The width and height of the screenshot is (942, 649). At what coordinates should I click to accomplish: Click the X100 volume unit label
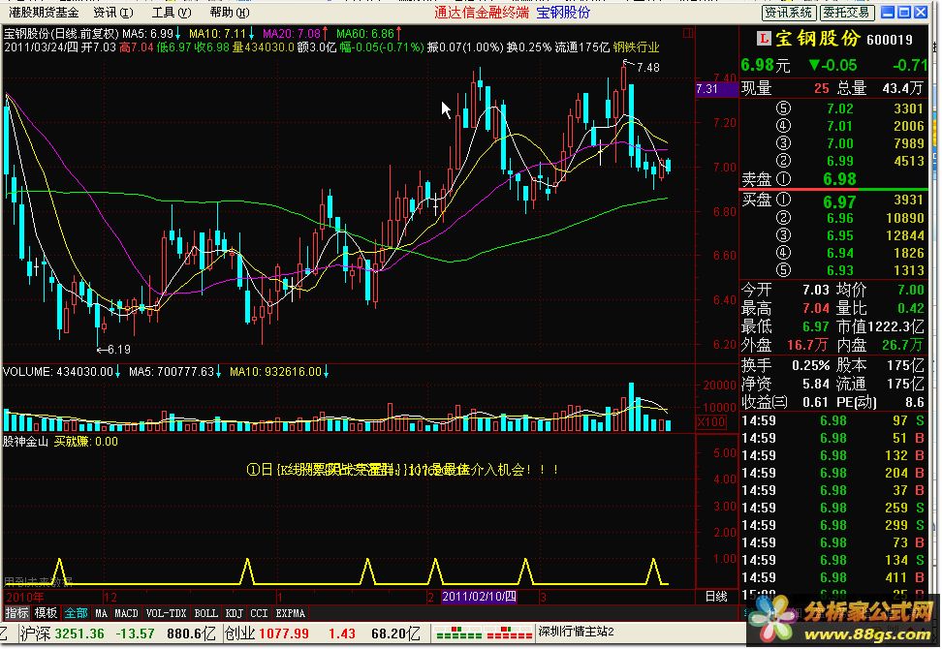pyautogui.click(x=710, y=422)
